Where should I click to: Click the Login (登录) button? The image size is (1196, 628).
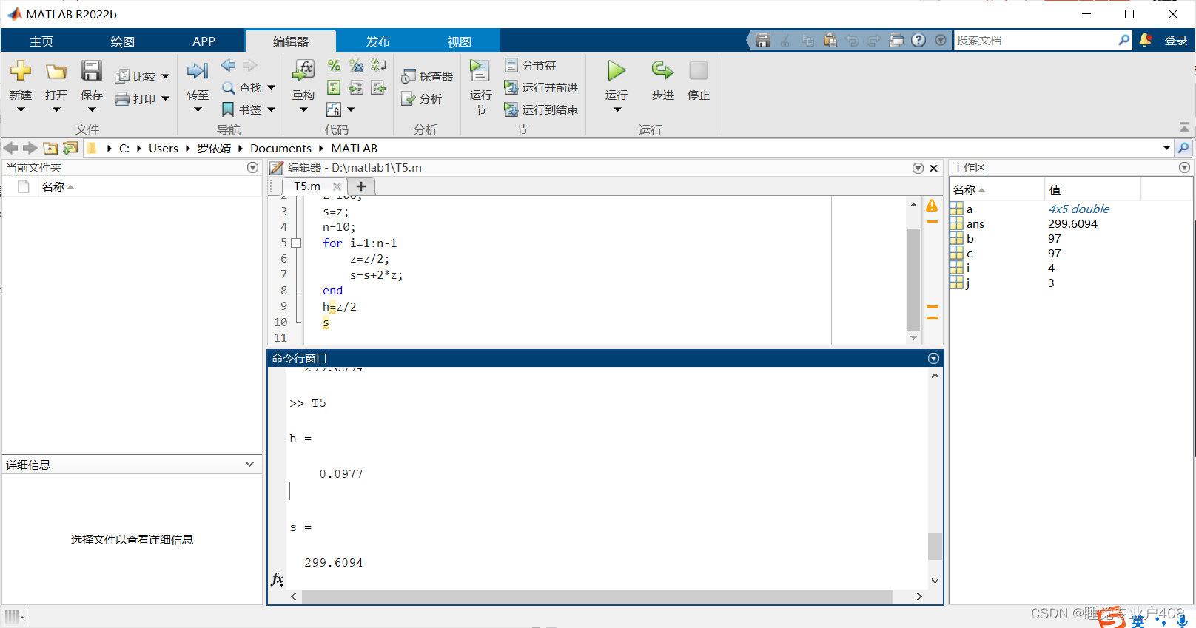click(1175, 40)
